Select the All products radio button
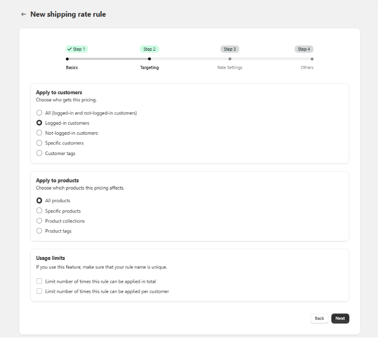The width and height of the screenshot is (378, 338). [x=40, y=201]
